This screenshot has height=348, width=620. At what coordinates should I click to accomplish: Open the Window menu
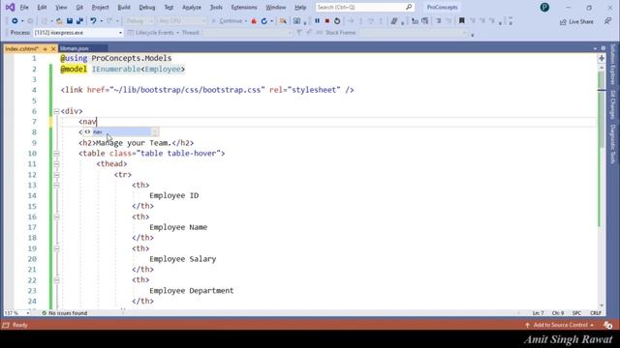coord(275,7)
